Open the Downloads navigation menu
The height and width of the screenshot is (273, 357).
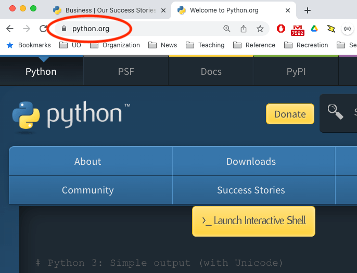point(253,161)
